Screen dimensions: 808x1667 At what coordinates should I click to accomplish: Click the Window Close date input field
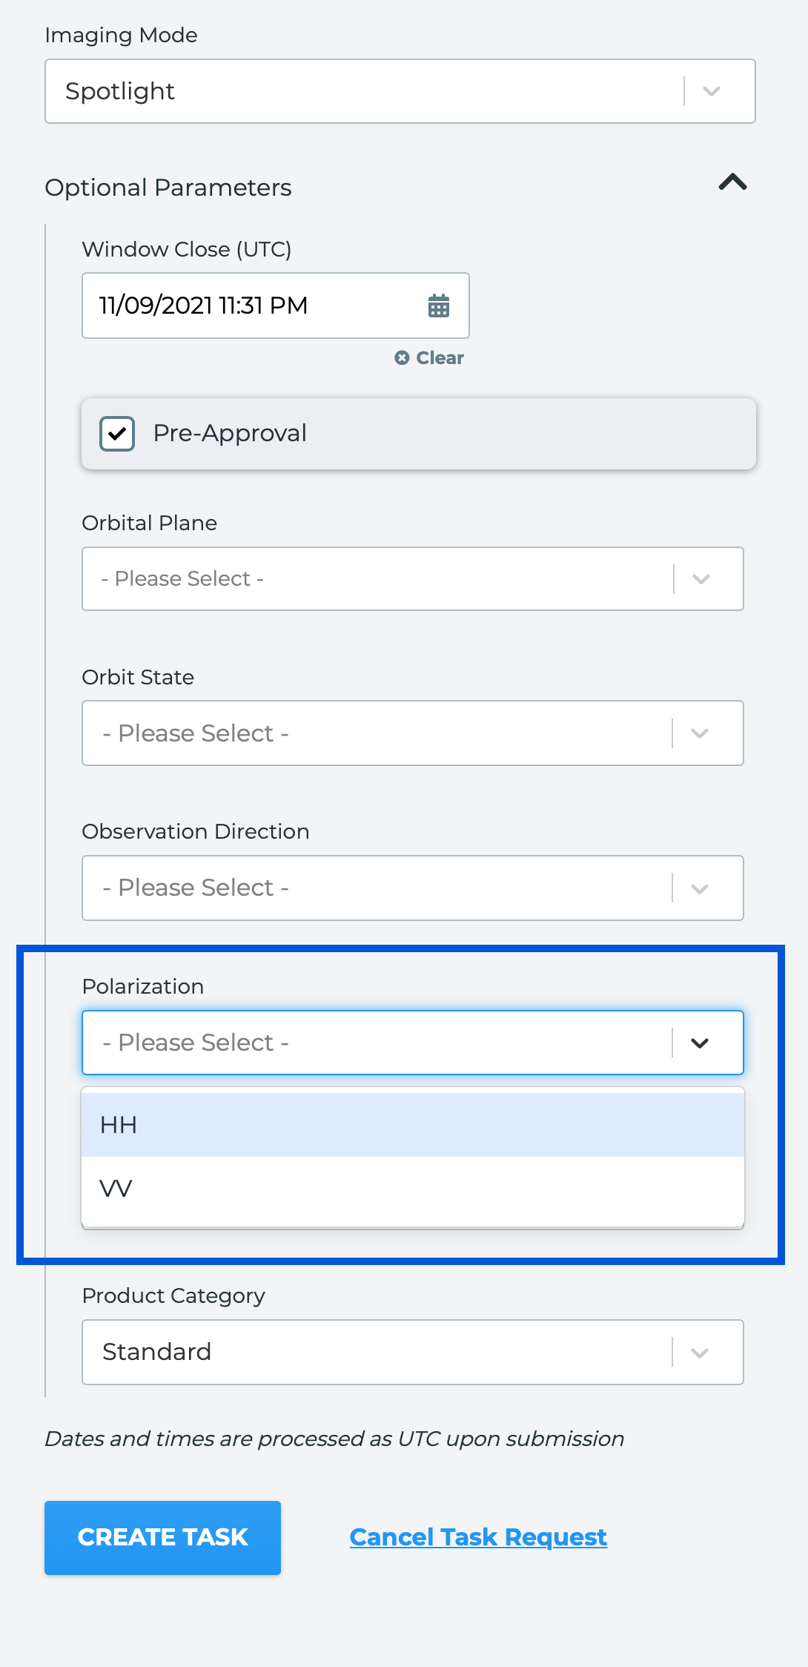(x=276, y=306)
